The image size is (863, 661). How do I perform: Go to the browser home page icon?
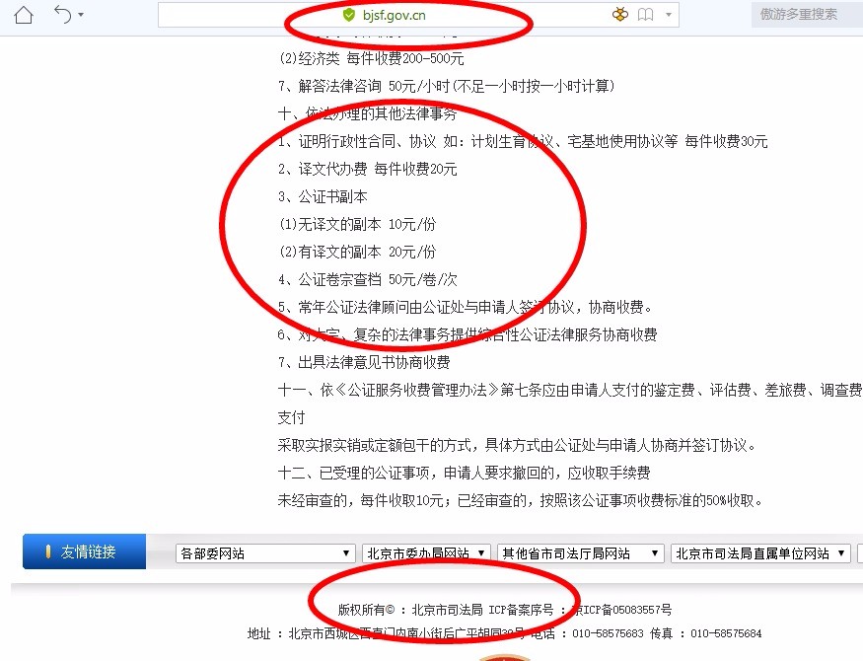(24, 15)
